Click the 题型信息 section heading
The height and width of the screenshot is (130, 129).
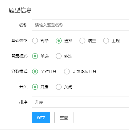20,10
